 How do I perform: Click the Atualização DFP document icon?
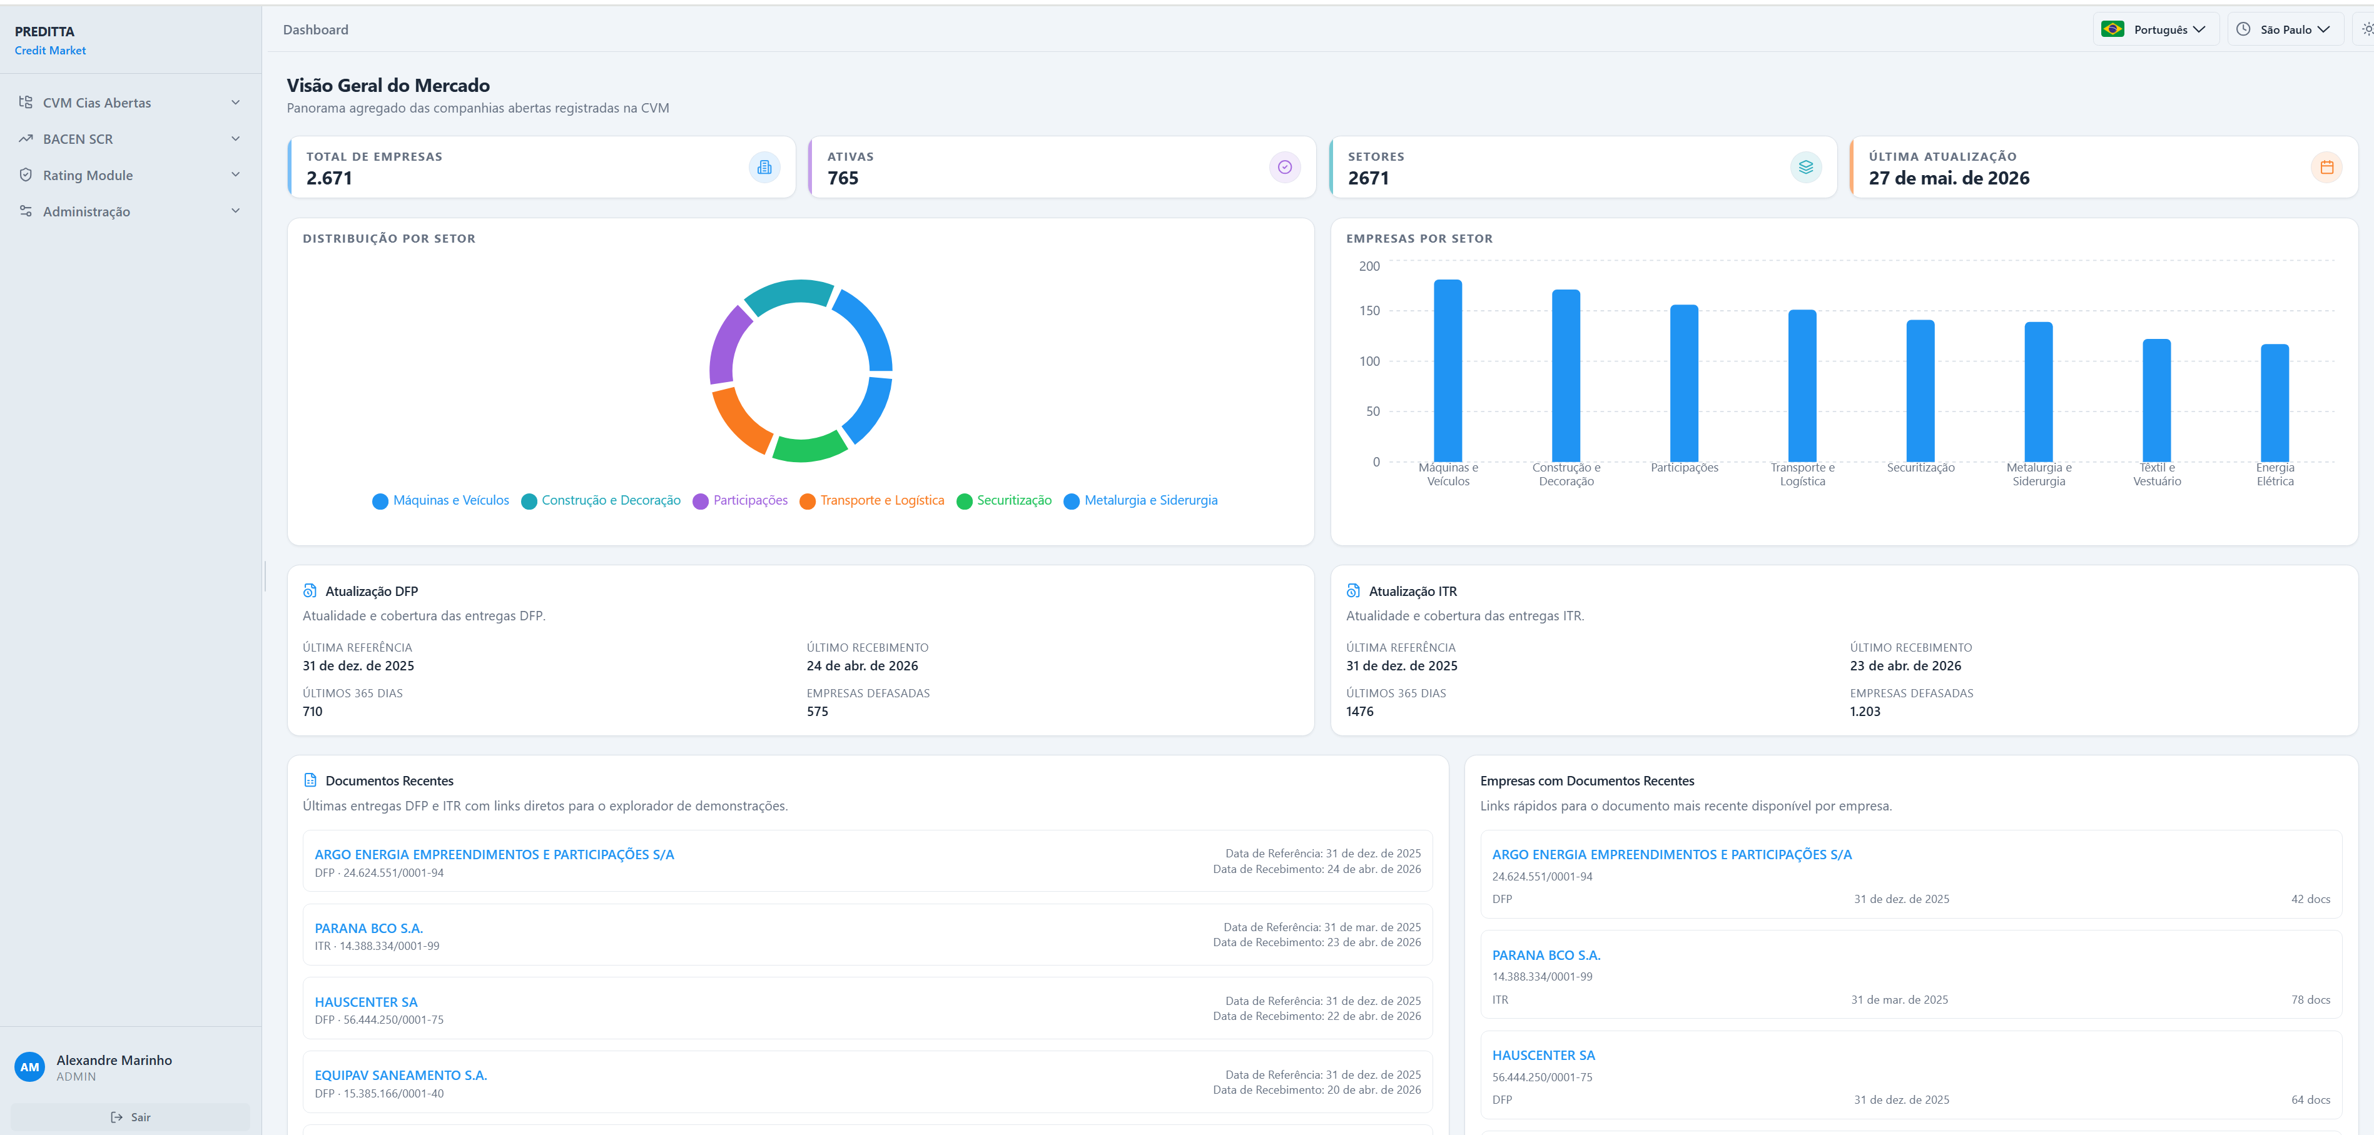click(310, 590)
